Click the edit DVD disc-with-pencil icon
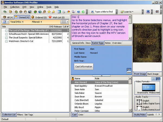The width and height of the screenshot is (163, 122). coord(21,12)
